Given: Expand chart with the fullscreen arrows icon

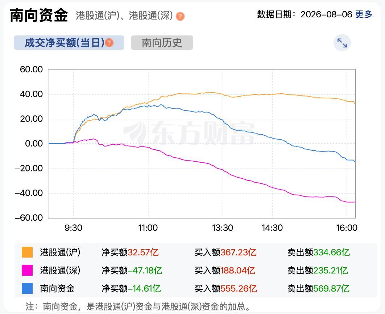Looking at the screenshot, I should click(342, 43).
